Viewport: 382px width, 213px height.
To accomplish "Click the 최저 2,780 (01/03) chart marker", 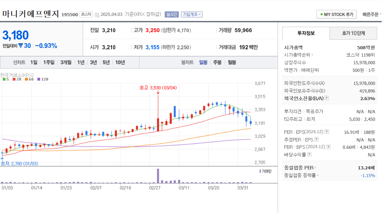I will [19, 163].
